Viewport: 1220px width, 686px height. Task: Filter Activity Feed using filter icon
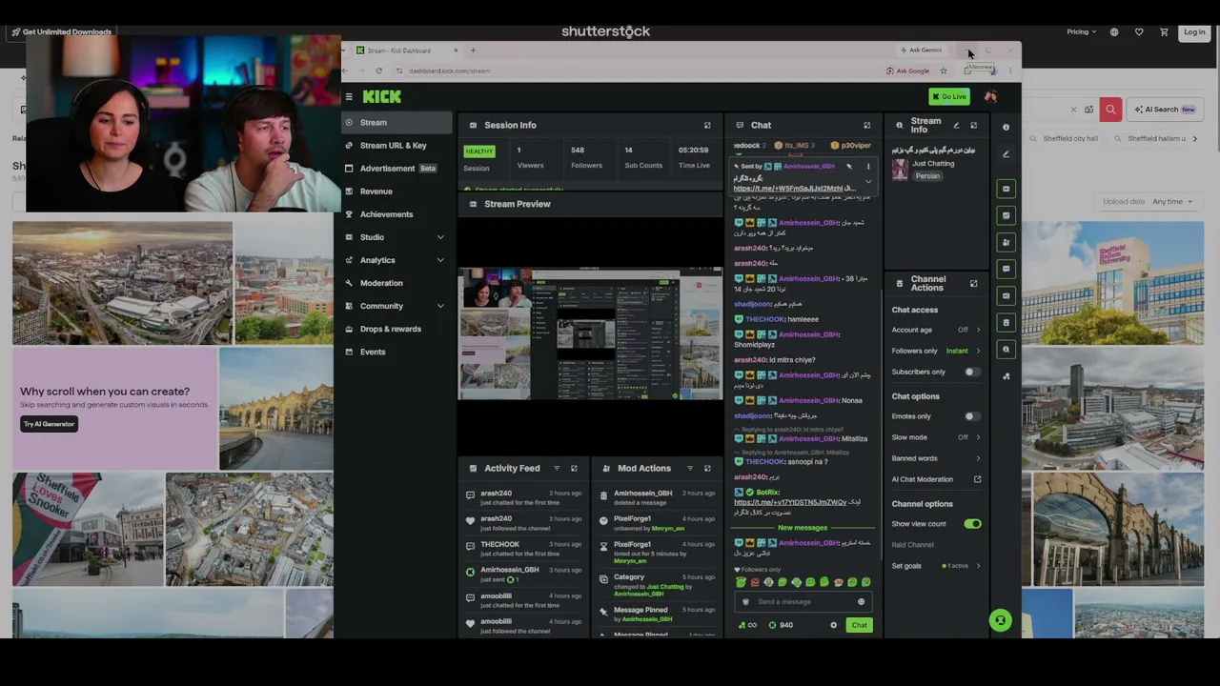[x=557, y=468]
